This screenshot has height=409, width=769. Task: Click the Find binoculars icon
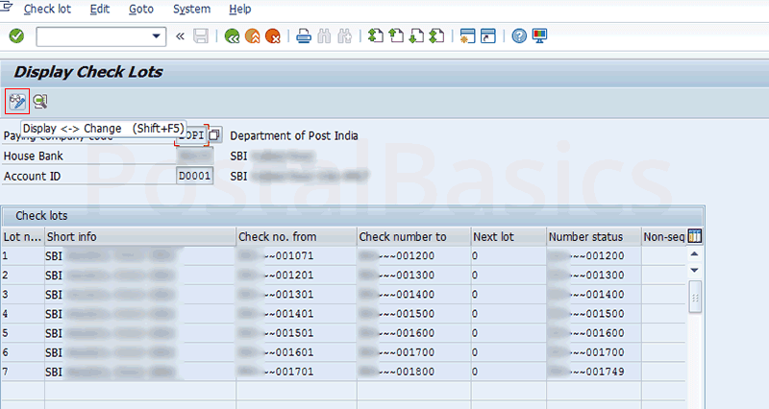coord(324,36)
